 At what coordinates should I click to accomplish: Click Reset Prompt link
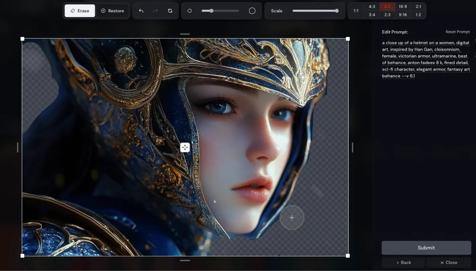(457, 32)
